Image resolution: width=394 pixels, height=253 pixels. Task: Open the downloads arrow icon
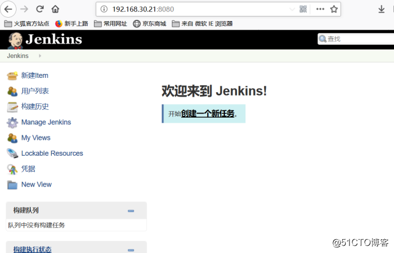pyautogui.click(x=381, y=9)
